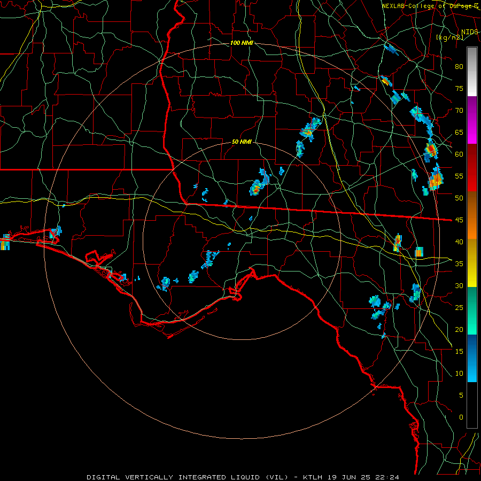The width and height of the screenshot is (481, 481).
Task: Select the 65 value on the VIL scale
Action: [x=459, y=132]
